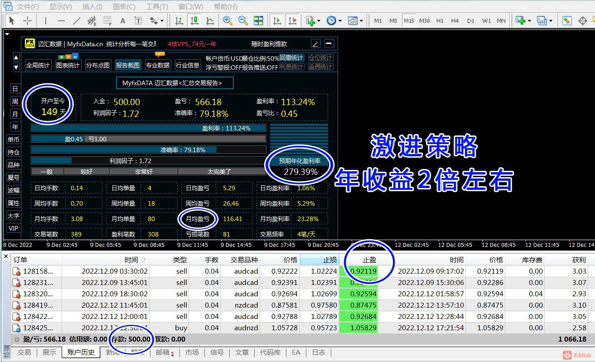This screenshot has height=362, width=595.
Task: Set timeframe to M30
Action: point(425,20)
